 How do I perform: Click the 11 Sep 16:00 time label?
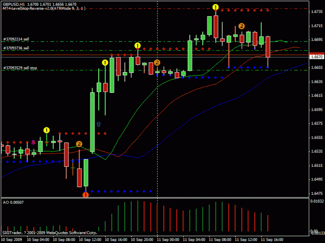272,240
